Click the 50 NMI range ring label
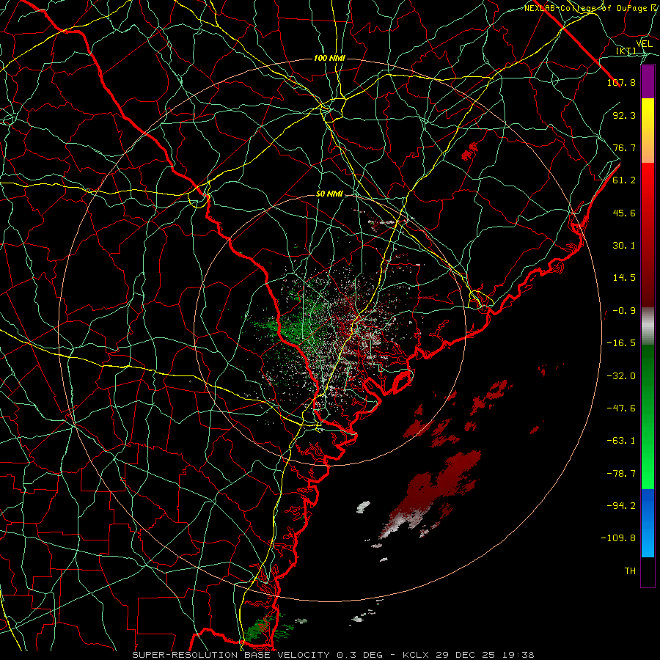660x660 pixels. point(329,194)
